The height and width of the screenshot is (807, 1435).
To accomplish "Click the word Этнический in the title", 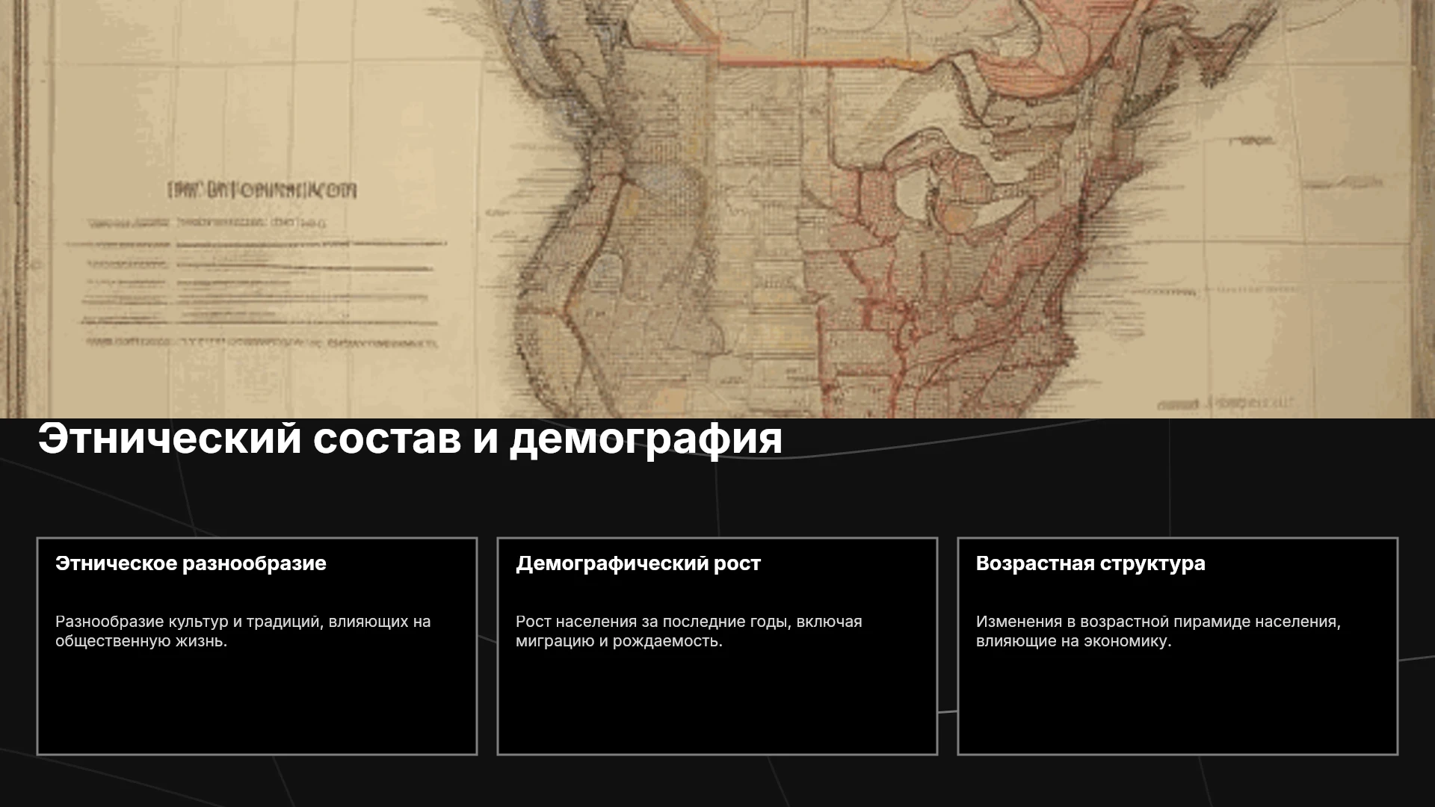I will pyautogui.click(x=170, y=439).
